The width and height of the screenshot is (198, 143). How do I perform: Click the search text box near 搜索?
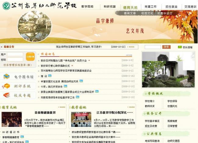153,47
